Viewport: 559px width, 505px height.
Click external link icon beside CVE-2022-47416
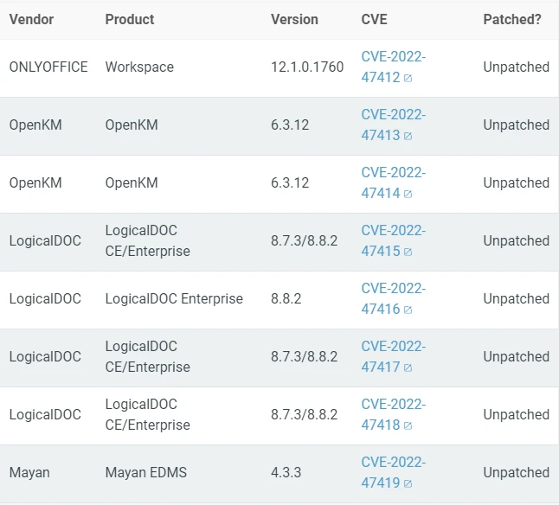click(408, 310)
